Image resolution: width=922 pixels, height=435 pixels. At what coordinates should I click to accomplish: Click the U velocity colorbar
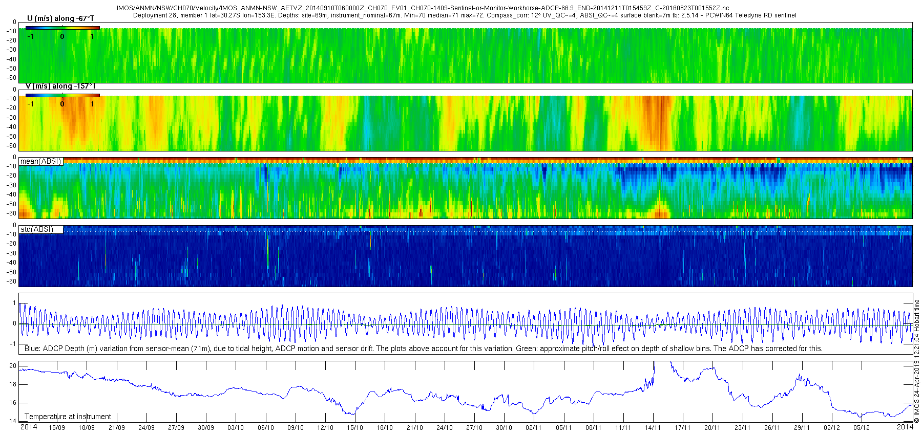(62, 28)
